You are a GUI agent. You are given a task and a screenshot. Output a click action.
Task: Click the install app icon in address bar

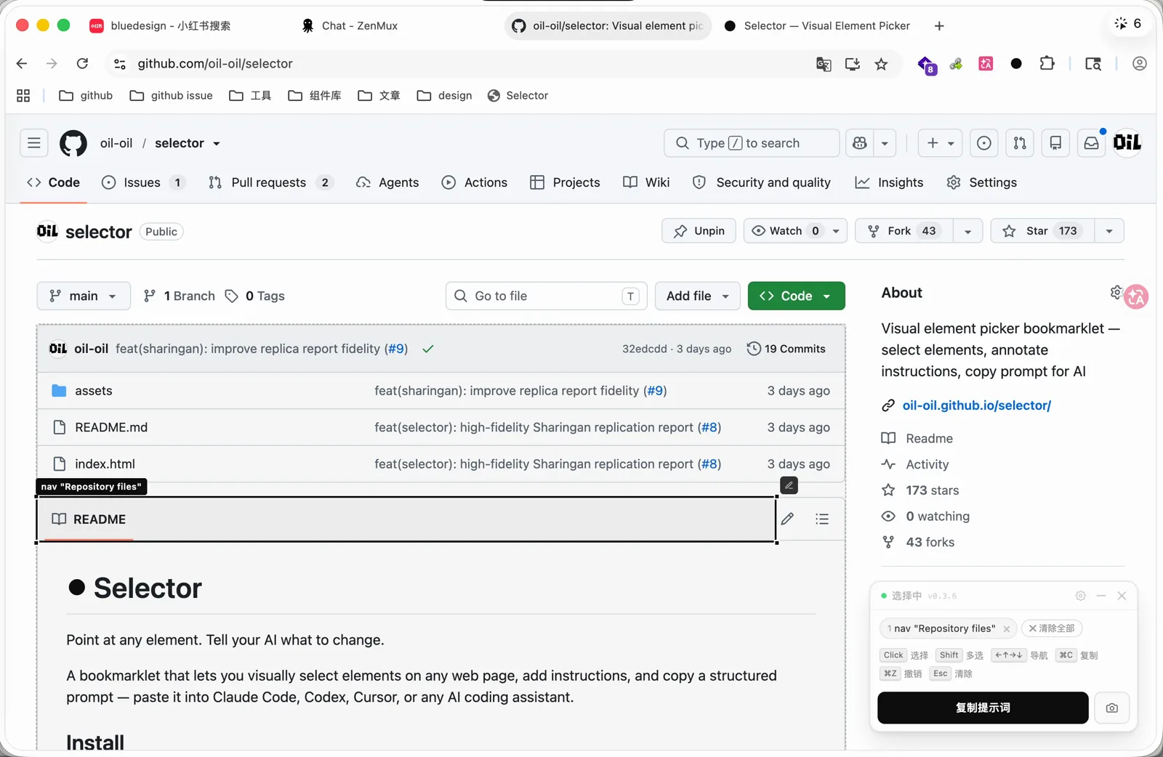853,64
